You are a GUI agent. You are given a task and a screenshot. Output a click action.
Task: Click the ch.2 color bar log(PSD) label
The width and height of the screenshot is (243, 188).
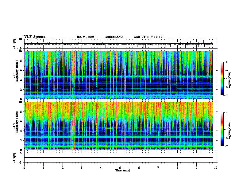(x=230, y=131)
